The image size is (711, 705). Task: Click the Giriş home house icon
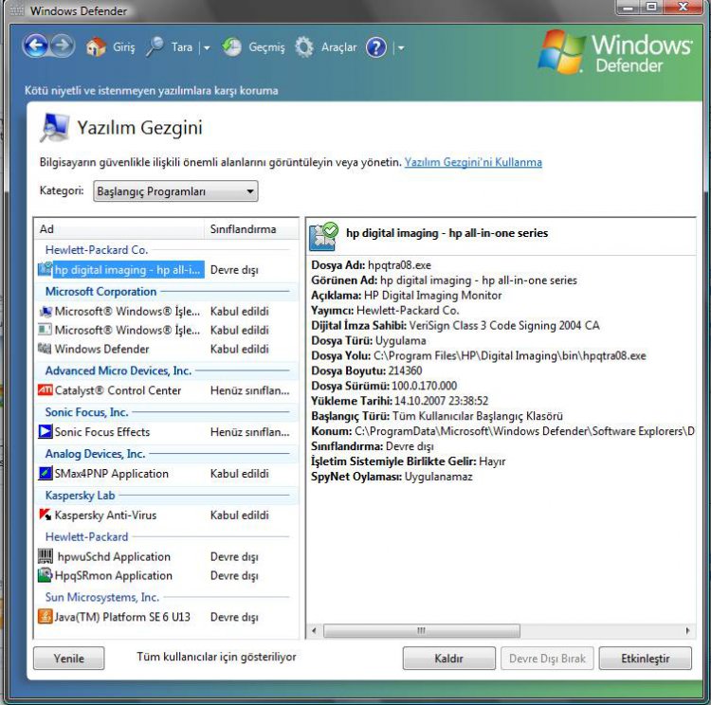pos(96,46)
